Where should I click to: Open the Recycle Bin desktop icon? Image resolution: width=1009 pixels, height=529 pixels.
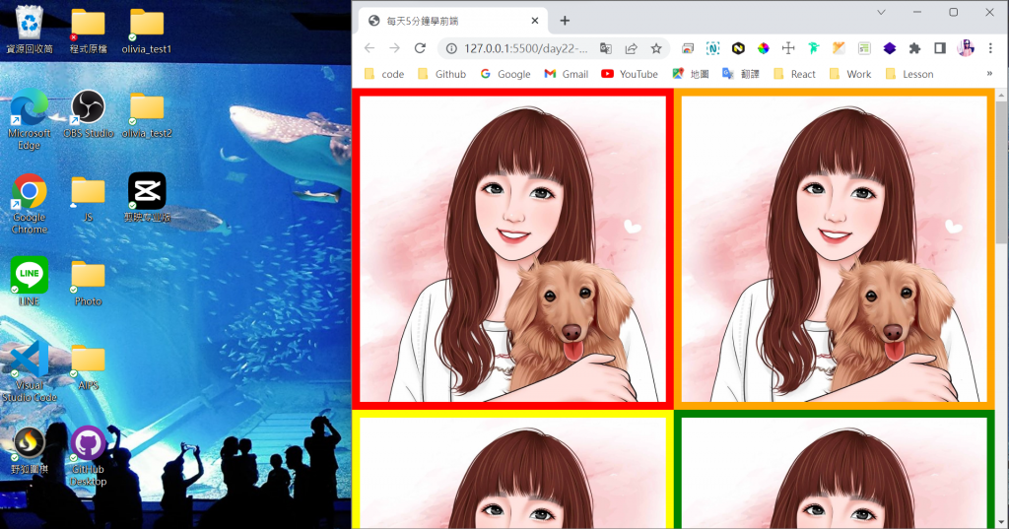pyautogui.click(x=30, y=31)
